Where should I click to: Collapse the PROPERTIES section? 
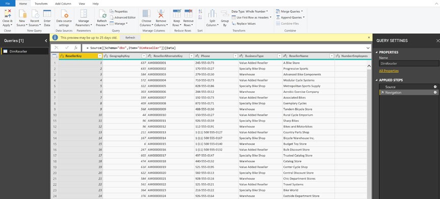click(x=377, y=52)
